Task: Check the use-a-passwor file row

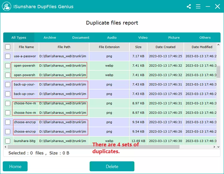Action: click(8, 56)
